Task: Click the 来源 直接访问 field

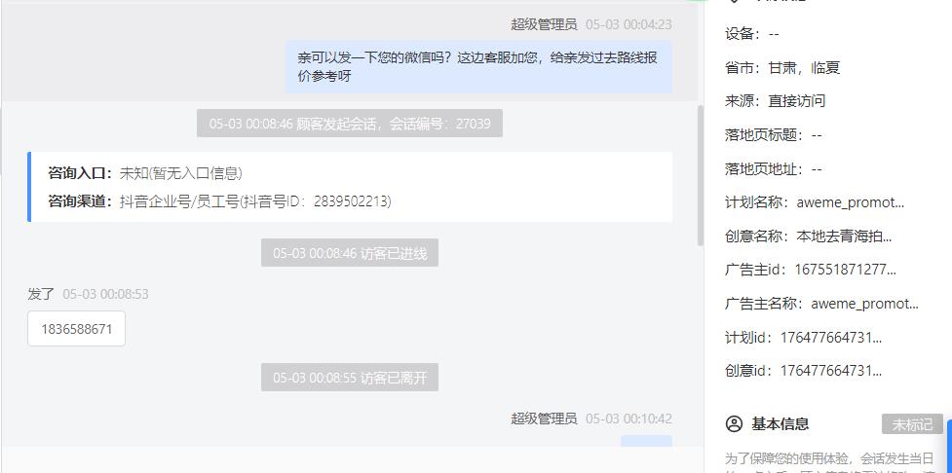Action: 776,100
